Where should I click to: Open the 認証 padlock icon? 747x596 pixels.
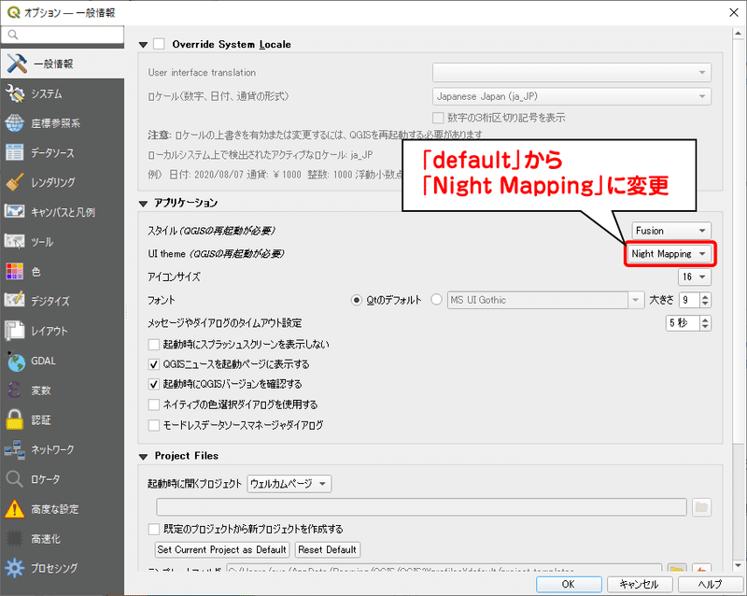(15, 419)
